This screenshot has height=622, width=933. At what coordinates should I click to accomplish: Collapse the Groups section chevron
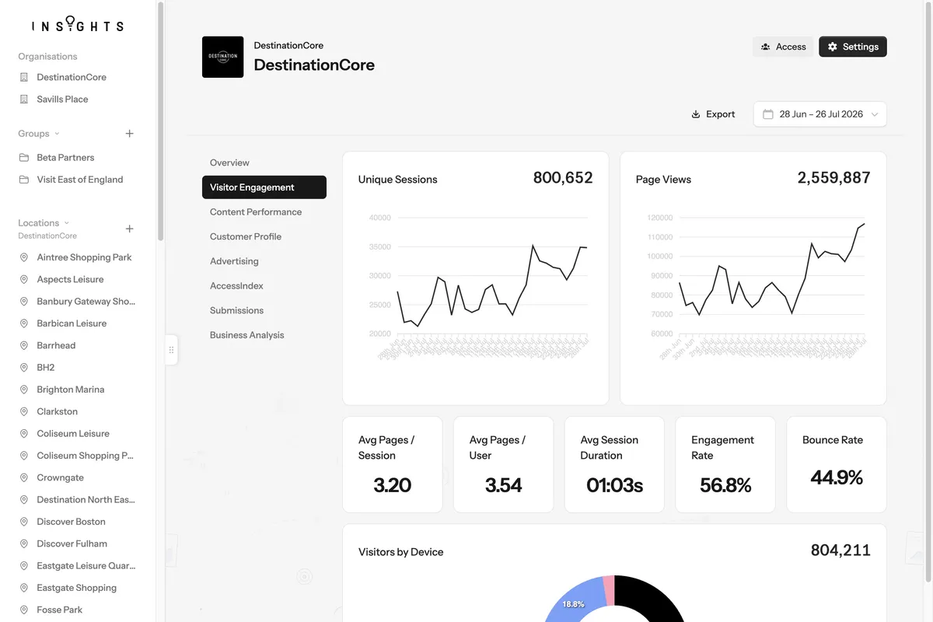57,134
